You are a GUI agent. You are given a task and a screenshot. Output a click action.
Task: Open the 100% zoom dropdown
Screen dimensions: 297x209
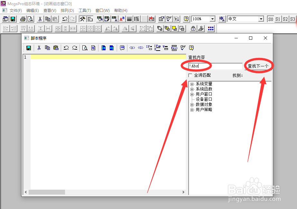pyautogui.click(x=212, y=19)
